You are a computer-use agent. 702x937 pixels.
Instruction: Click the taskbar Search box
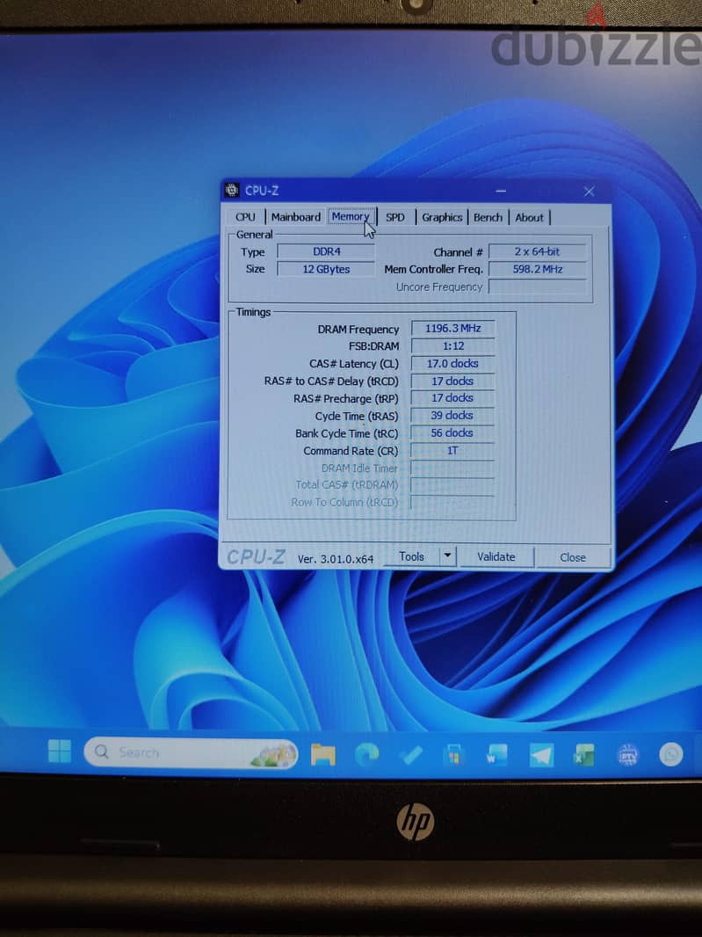click(191, 752)
